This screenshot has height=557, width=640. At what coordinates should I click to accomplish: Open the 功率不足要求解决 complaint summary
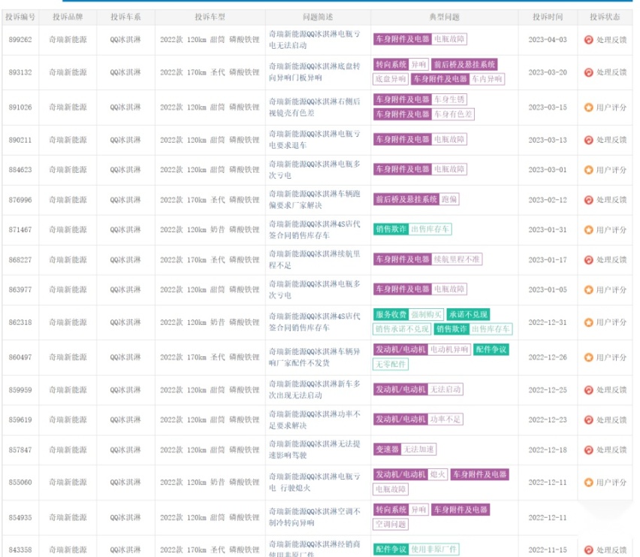coord(314,419)
